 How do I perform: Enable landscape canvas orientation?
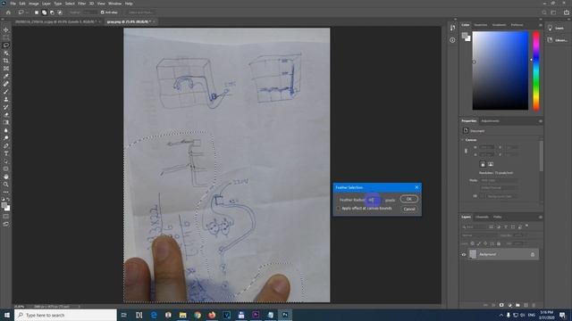491,164
